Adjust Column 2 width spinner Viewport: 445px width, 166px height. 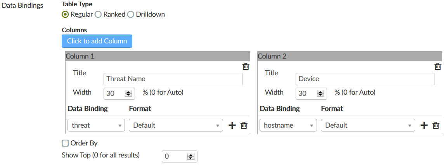[x=320, y=93]
